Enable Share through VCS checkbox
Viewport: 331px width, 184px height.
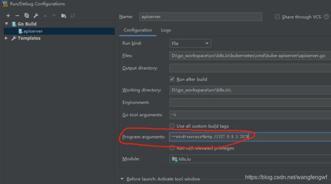click(277, 17)
